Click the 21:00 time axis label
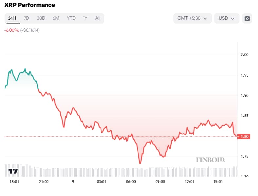 coord(44,182)
